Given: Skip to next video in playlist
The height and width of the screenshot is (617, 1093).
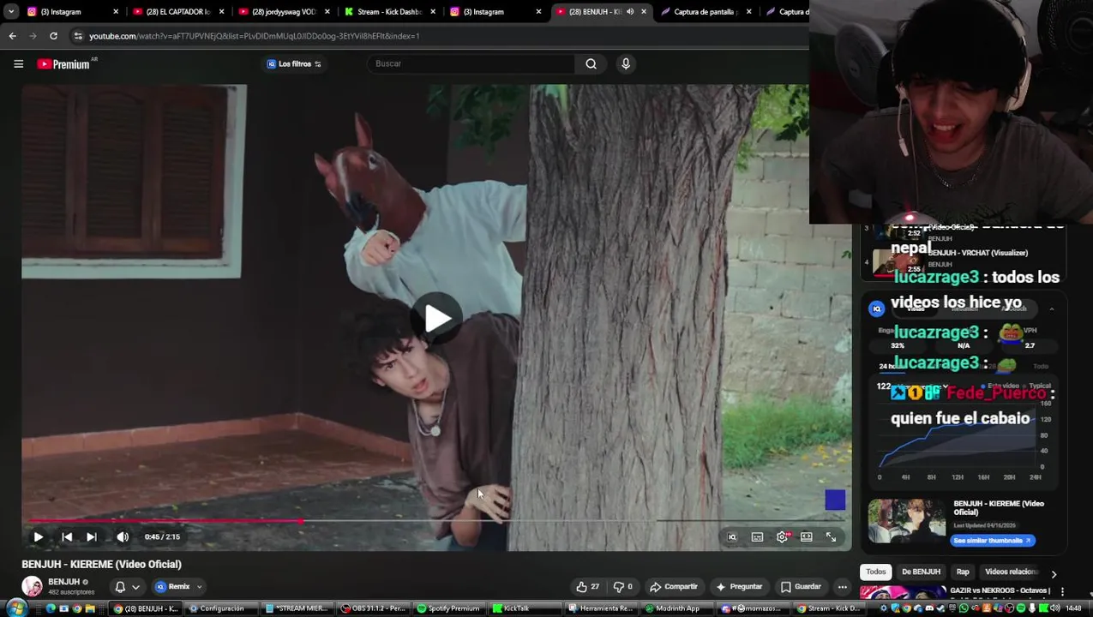Looking at the screenshot, I should (92, 536).
